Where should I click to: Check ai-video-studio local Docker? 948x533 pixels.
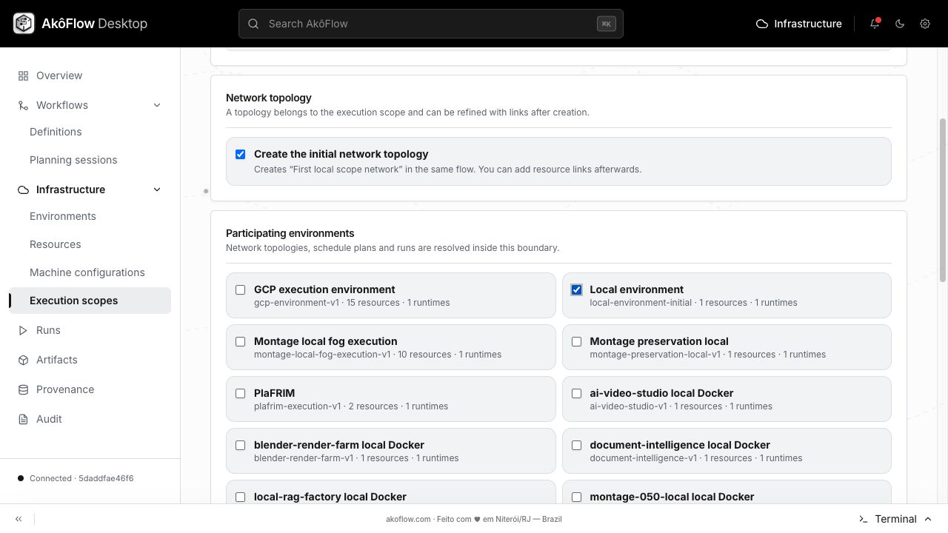click(x=576, y=393)
